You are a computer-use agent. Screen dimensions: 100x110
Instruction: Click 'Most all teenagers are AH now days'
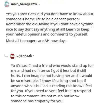coord(36,41)
